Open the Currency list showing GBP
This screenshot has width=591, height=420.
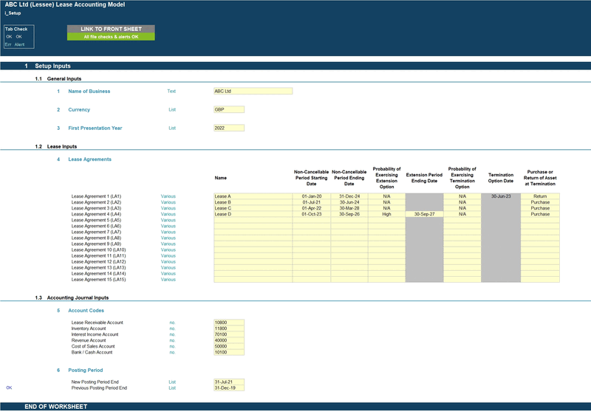tap(228, 109)
